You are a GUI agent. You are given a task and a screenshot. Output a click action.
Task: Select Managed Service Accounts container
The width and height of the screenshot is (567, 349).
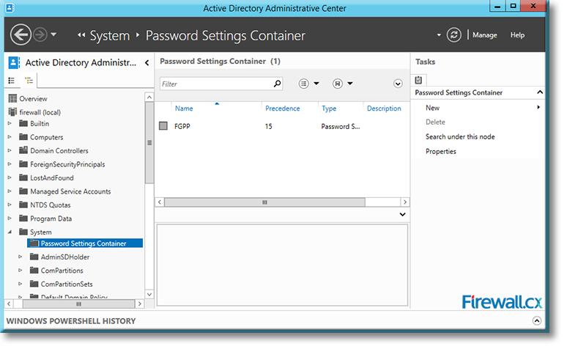tap(70, 191)
